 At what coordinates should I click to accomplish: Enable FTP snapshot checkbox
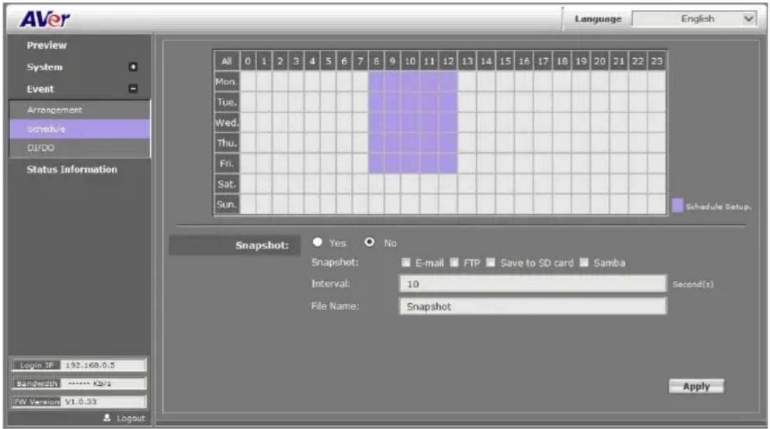(x=453, y=263)
